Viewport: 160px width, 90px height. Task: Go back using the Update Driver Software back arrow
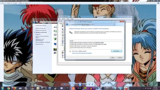click(67, 24)
